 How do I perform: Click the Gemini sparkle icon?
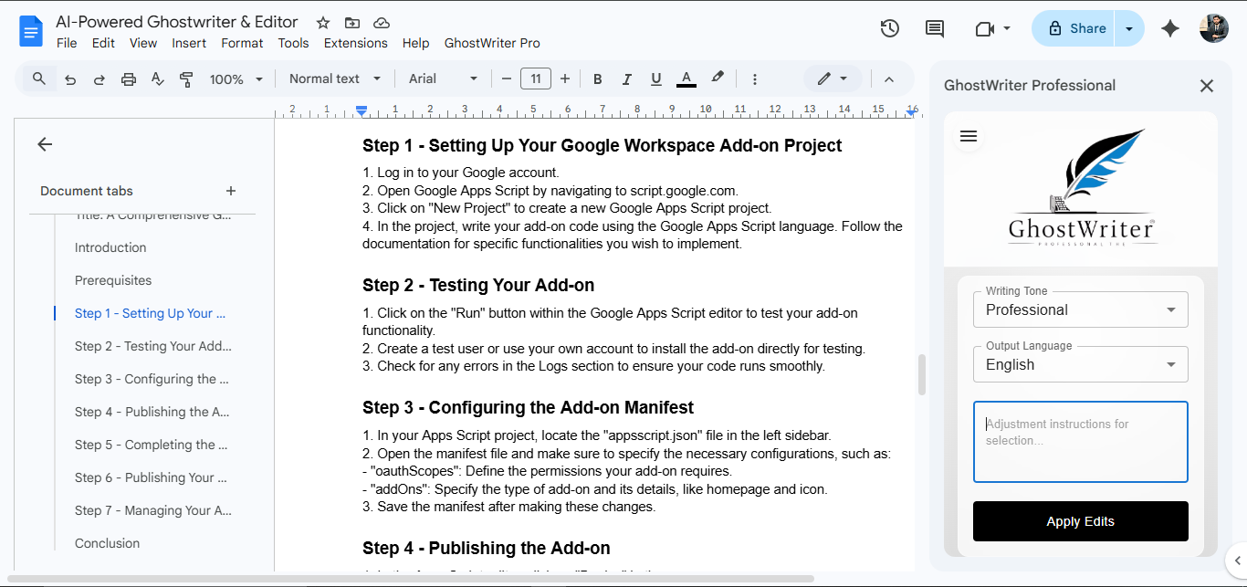click(1169, 28)
